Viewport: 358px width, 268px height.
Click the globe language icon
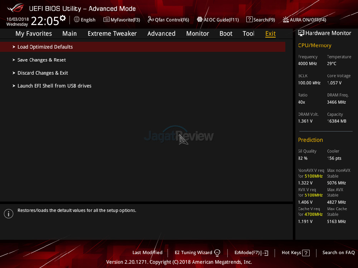[77, 19]
